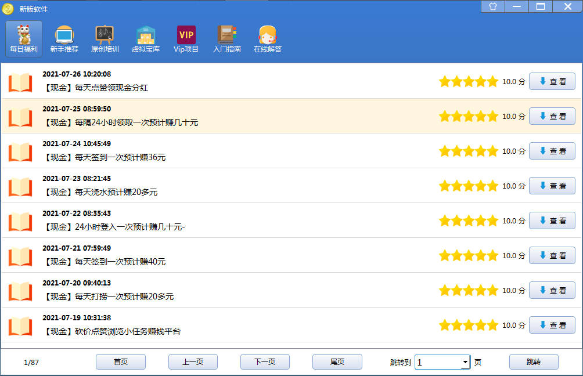View the 每天浇水预计赚20多元 entry

point(552,186)
